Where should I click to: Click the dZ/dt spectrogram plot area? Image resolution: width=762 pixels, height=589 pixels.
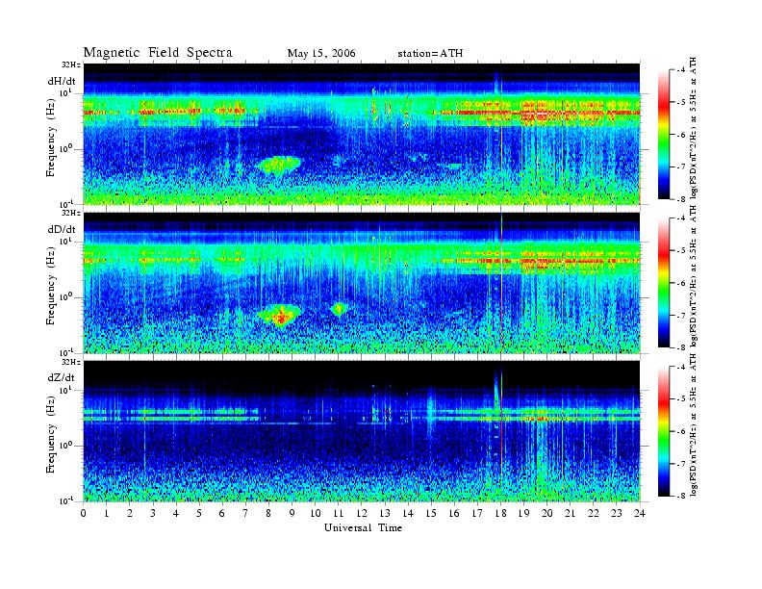coord(362,431)
